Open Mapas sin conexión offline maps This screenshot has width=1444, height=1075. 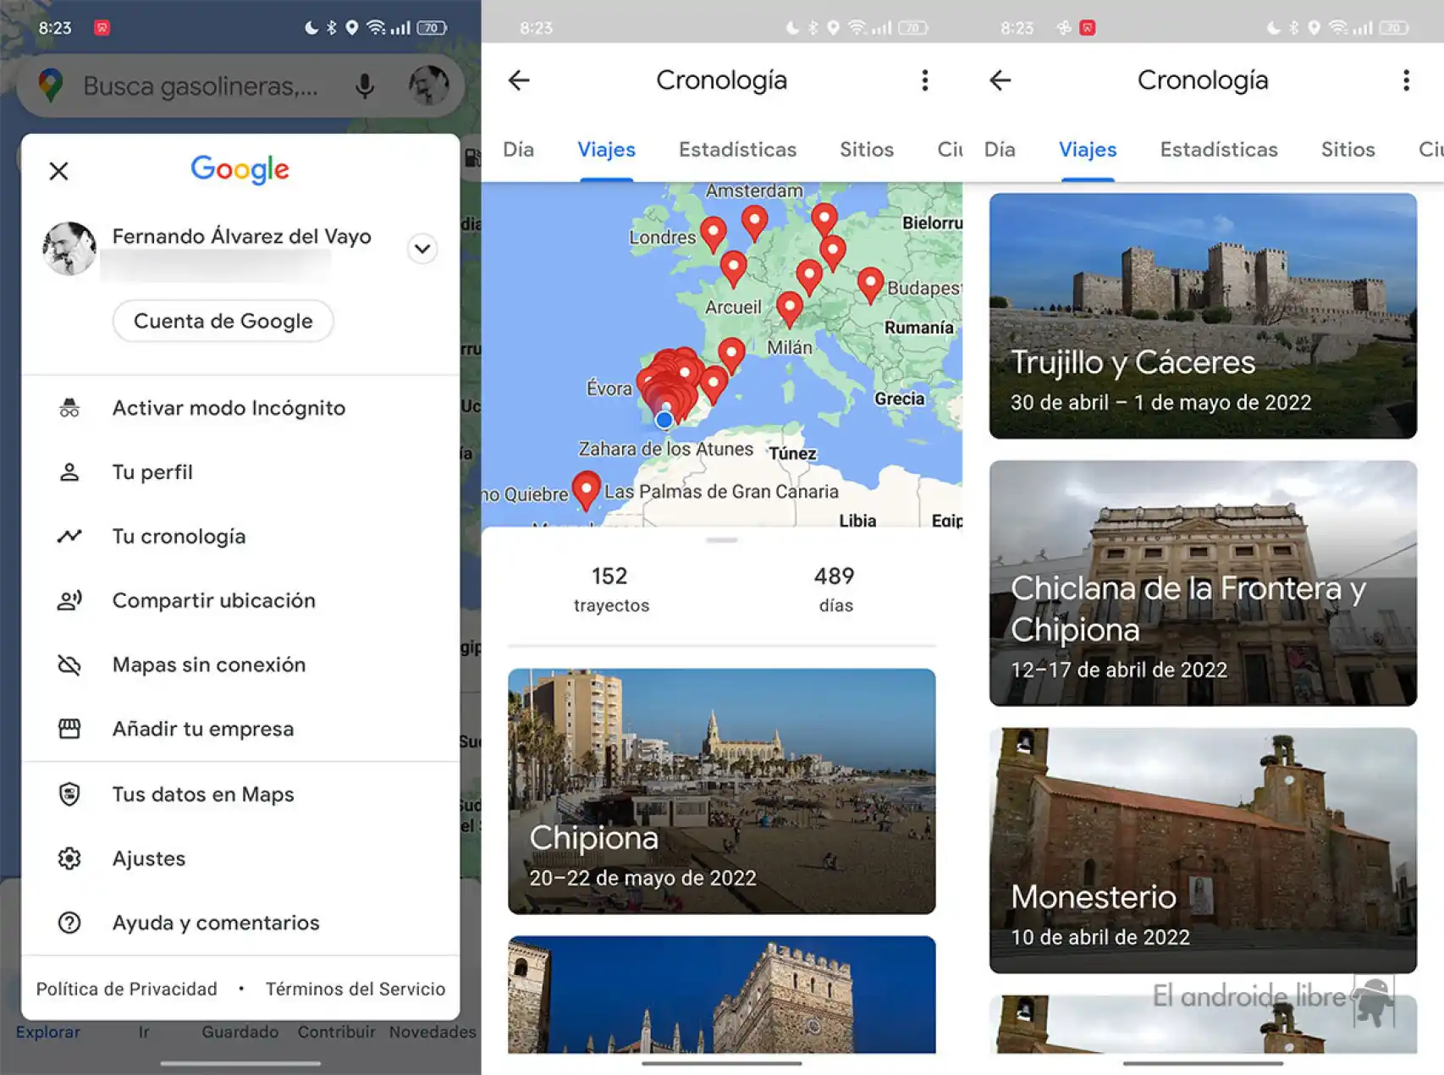208,665
